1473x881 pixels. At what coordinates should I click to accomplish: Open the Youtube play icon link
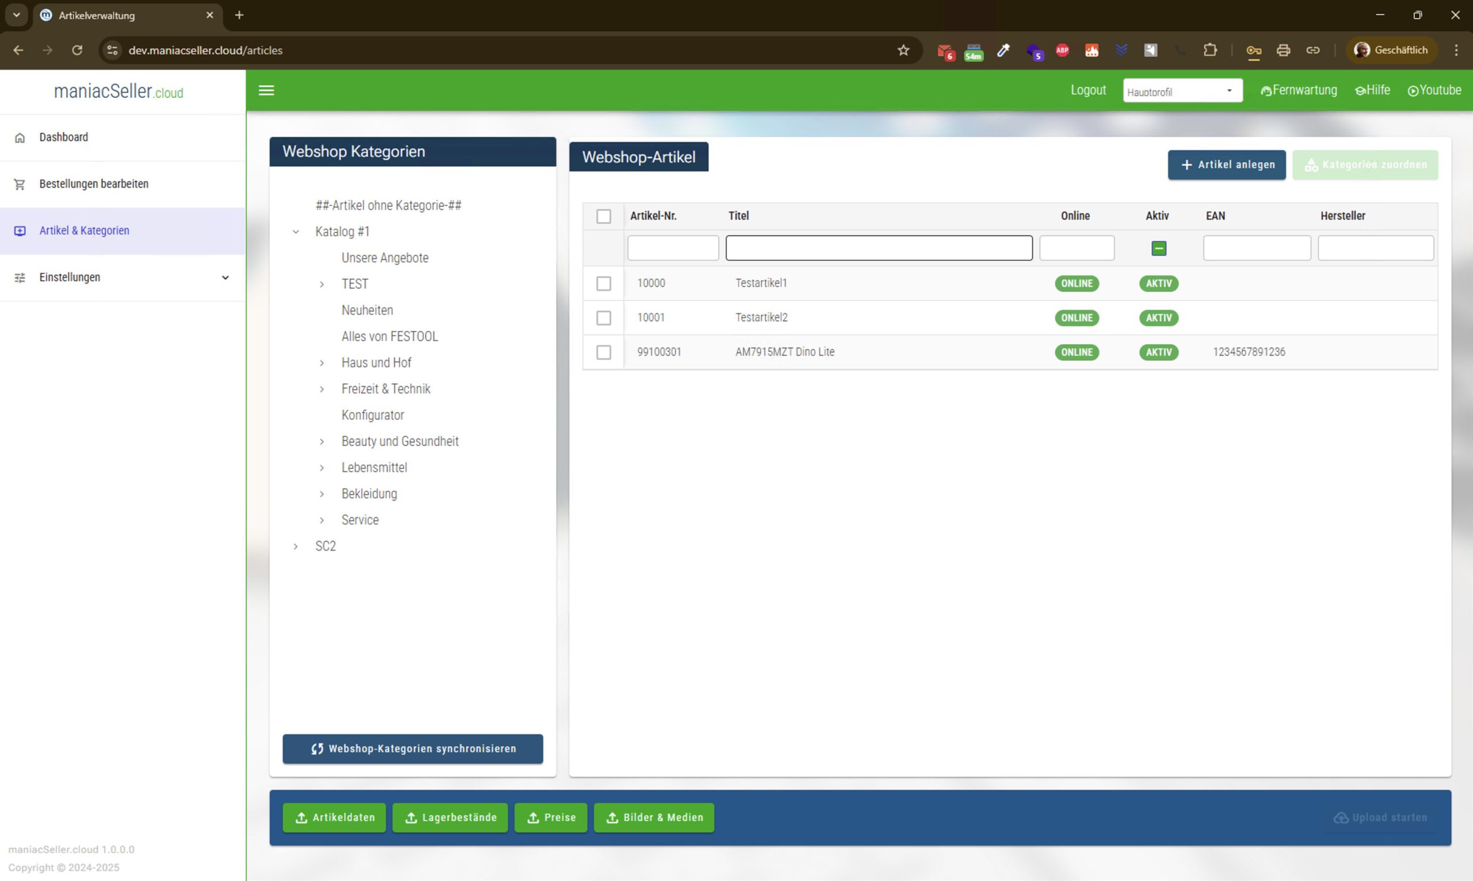(1413, 91)
